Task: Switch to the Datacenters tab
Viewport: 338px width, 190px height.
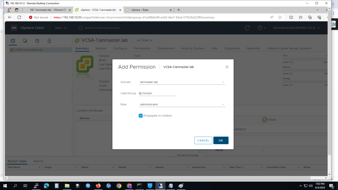Action: 166,48
